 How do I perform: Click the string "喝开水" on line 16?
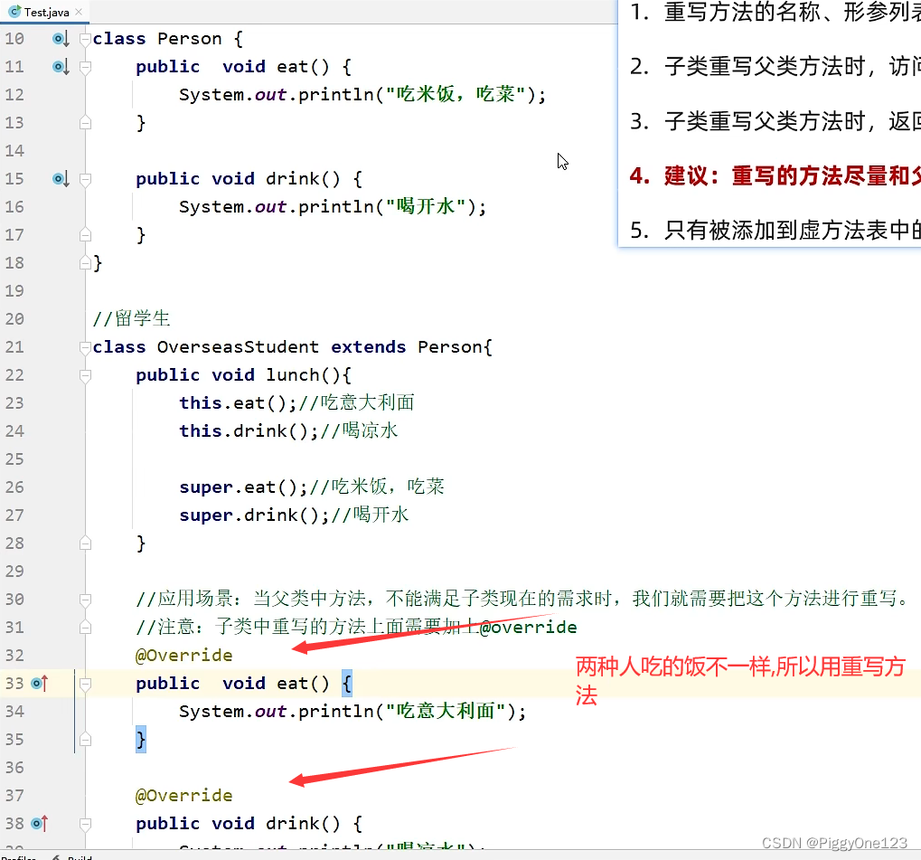(426, 206)
